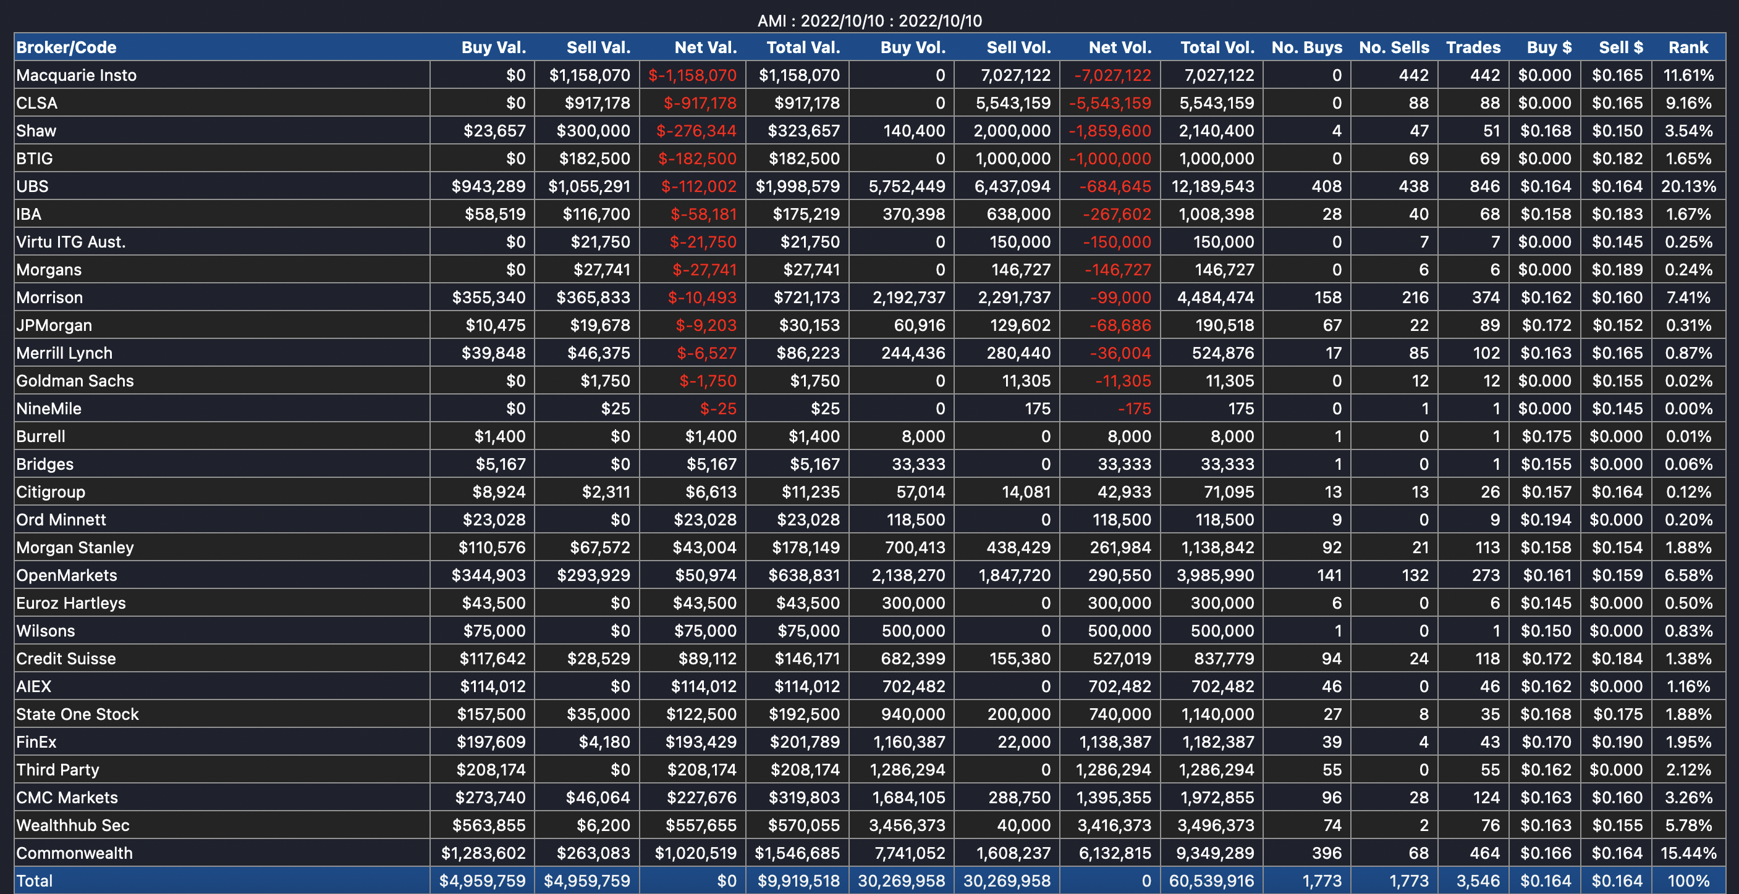Click the Ord Minnett broker name

coord(61,519)
